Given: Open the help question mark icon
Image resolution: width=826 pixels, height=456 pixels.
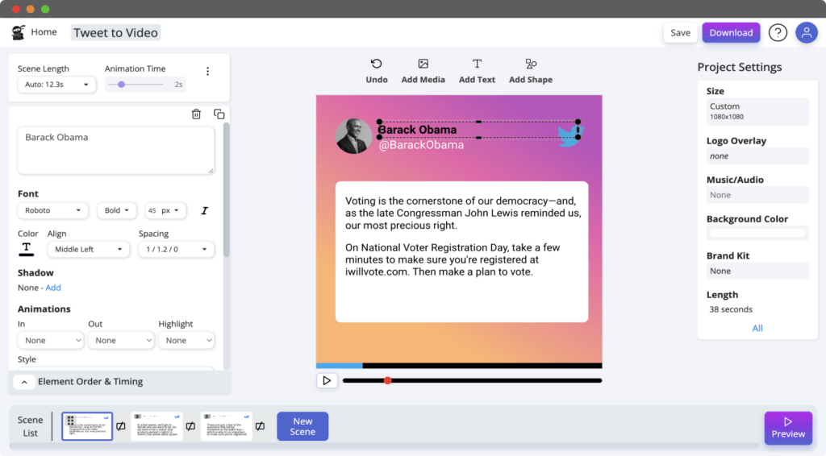Looking at the screenshot, I should tap(778, 32).
